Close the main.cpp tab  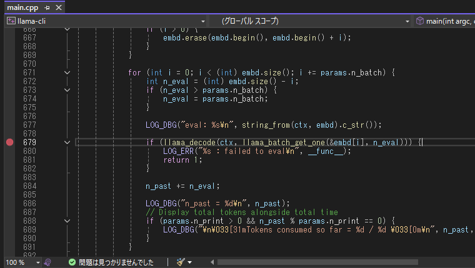pyautogui.click(x=59, y=7)
